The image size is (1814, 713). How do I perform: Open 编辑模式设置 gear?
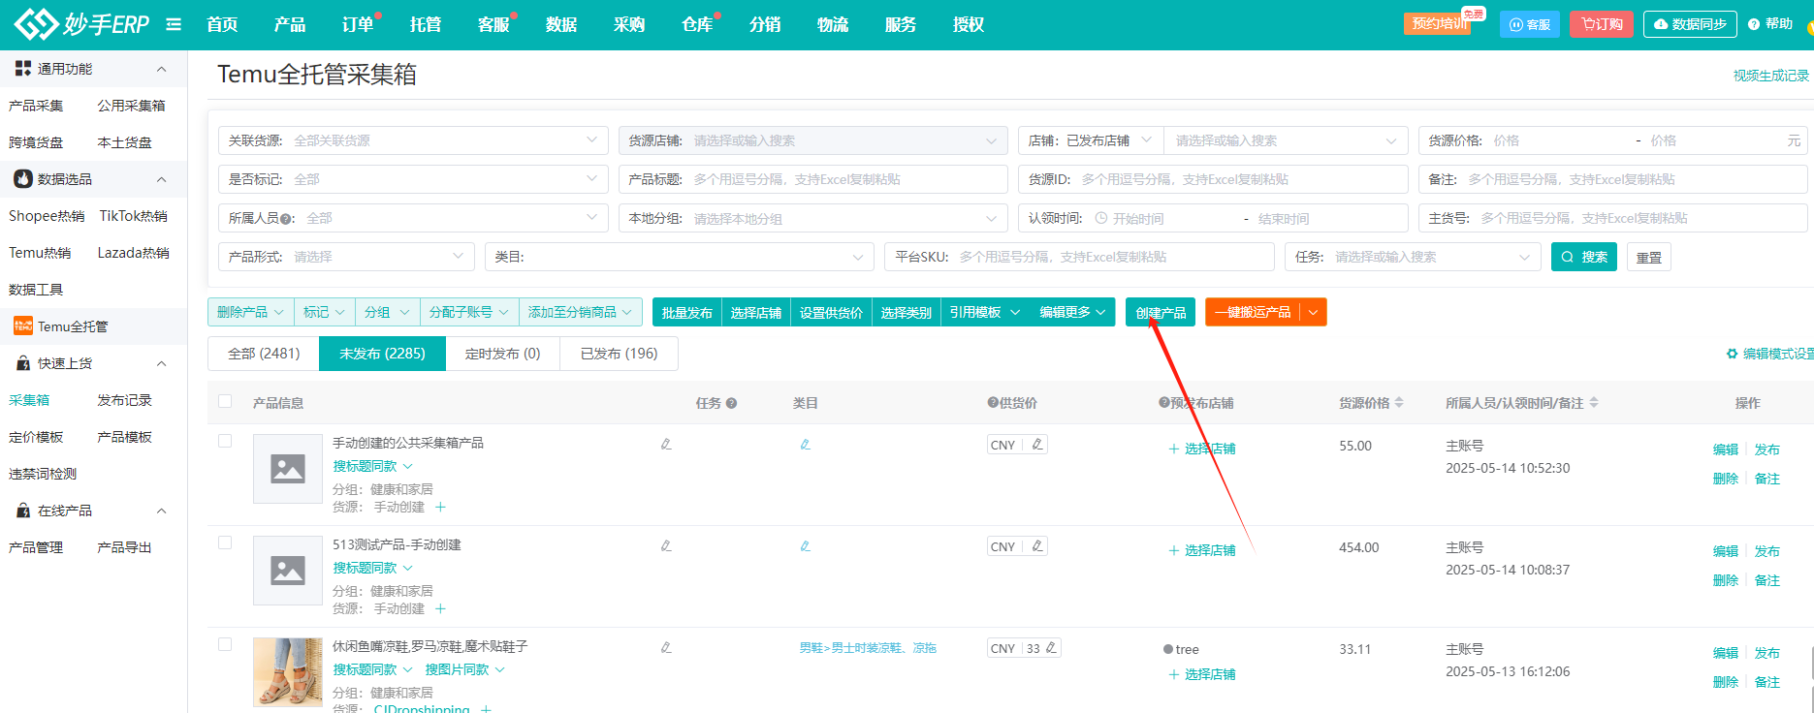1732,354
